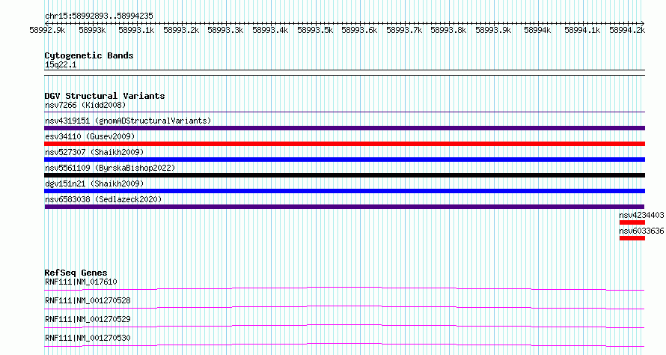The width and height of the screenshot is (666, 355).
Task: Click the blue nsv527307 variant bar
Action: pos(344,160)
